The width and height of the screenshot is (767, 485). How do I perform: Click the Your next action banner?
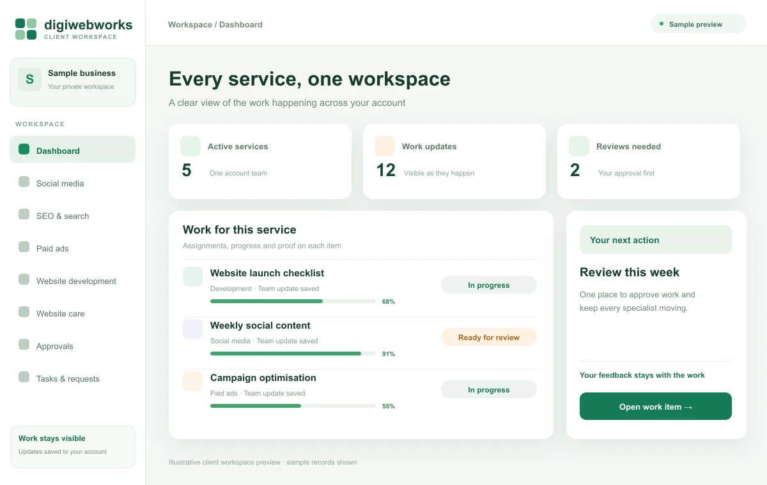point(656,240)
